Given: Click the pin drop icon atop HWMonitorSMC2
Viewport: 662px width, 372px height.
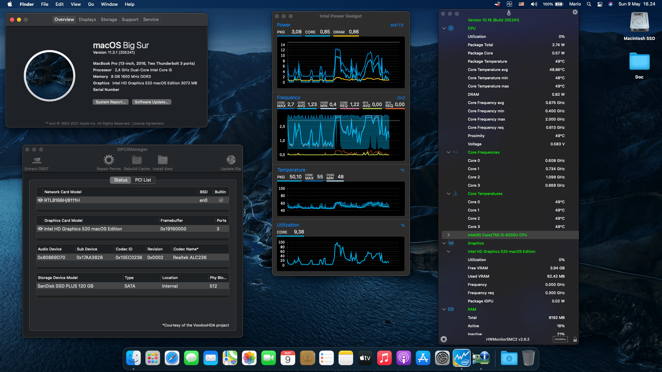Looking at the screenshot, I should pos(509,13).
